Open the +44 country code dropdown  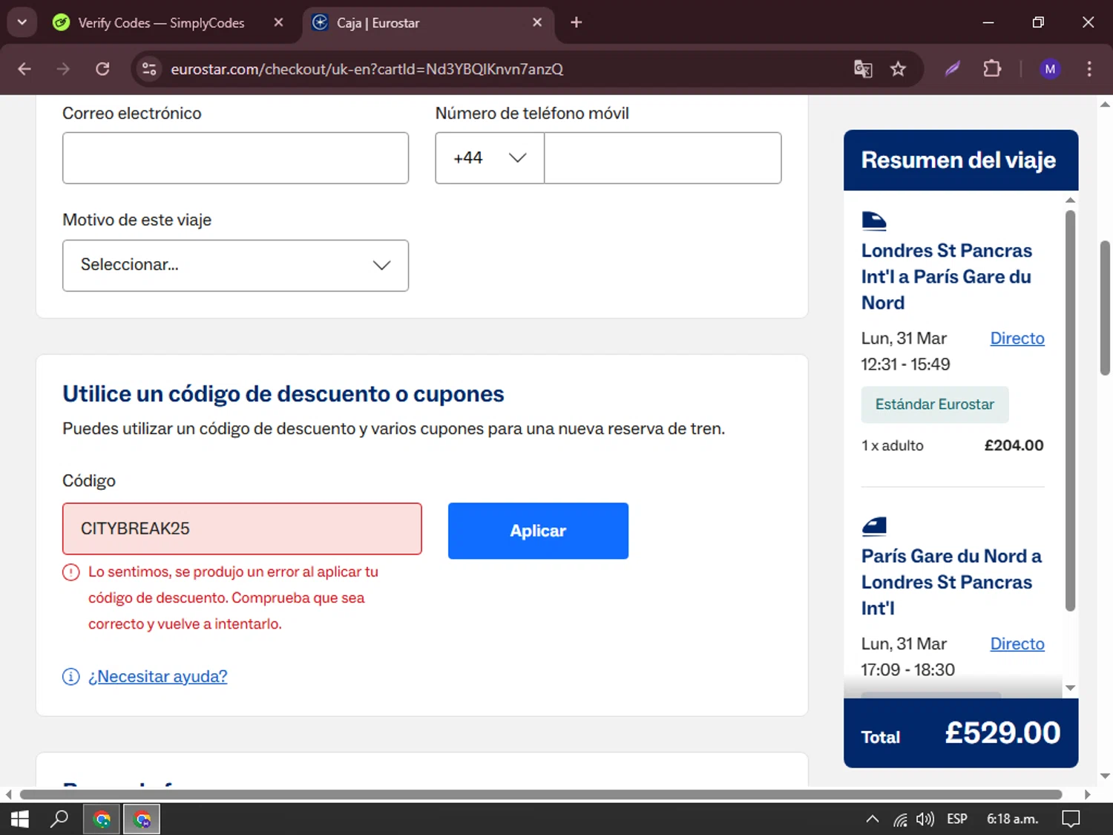pyautogui.click(x=490, y=158)
